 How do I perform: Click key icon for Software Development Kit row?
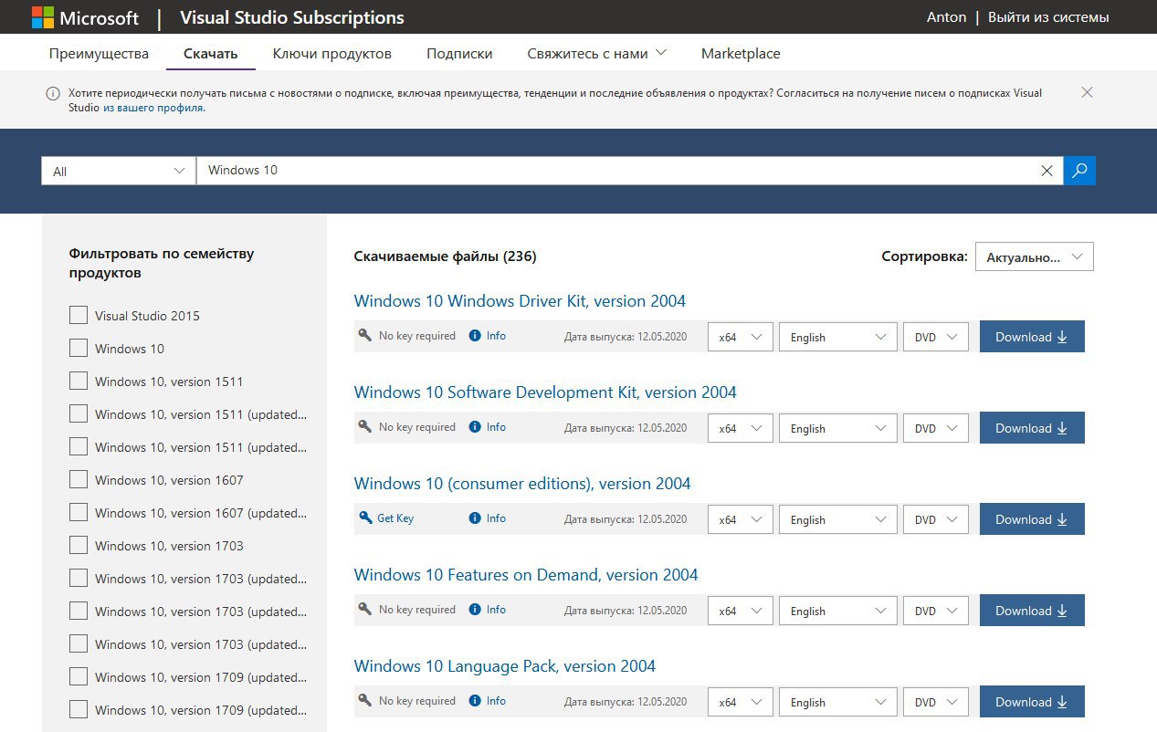tap(365, 427)
